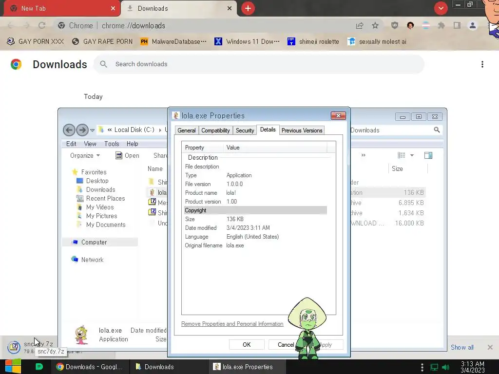The image size is (499, 374).
Task: Select Desktop in Favorites
Action: 97,181
